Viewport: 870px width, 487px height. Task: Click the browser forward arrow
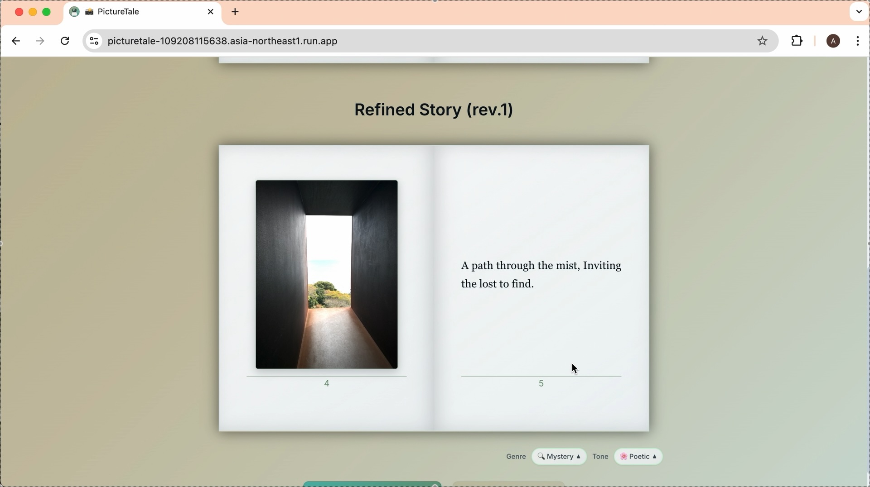click(40, 41)
